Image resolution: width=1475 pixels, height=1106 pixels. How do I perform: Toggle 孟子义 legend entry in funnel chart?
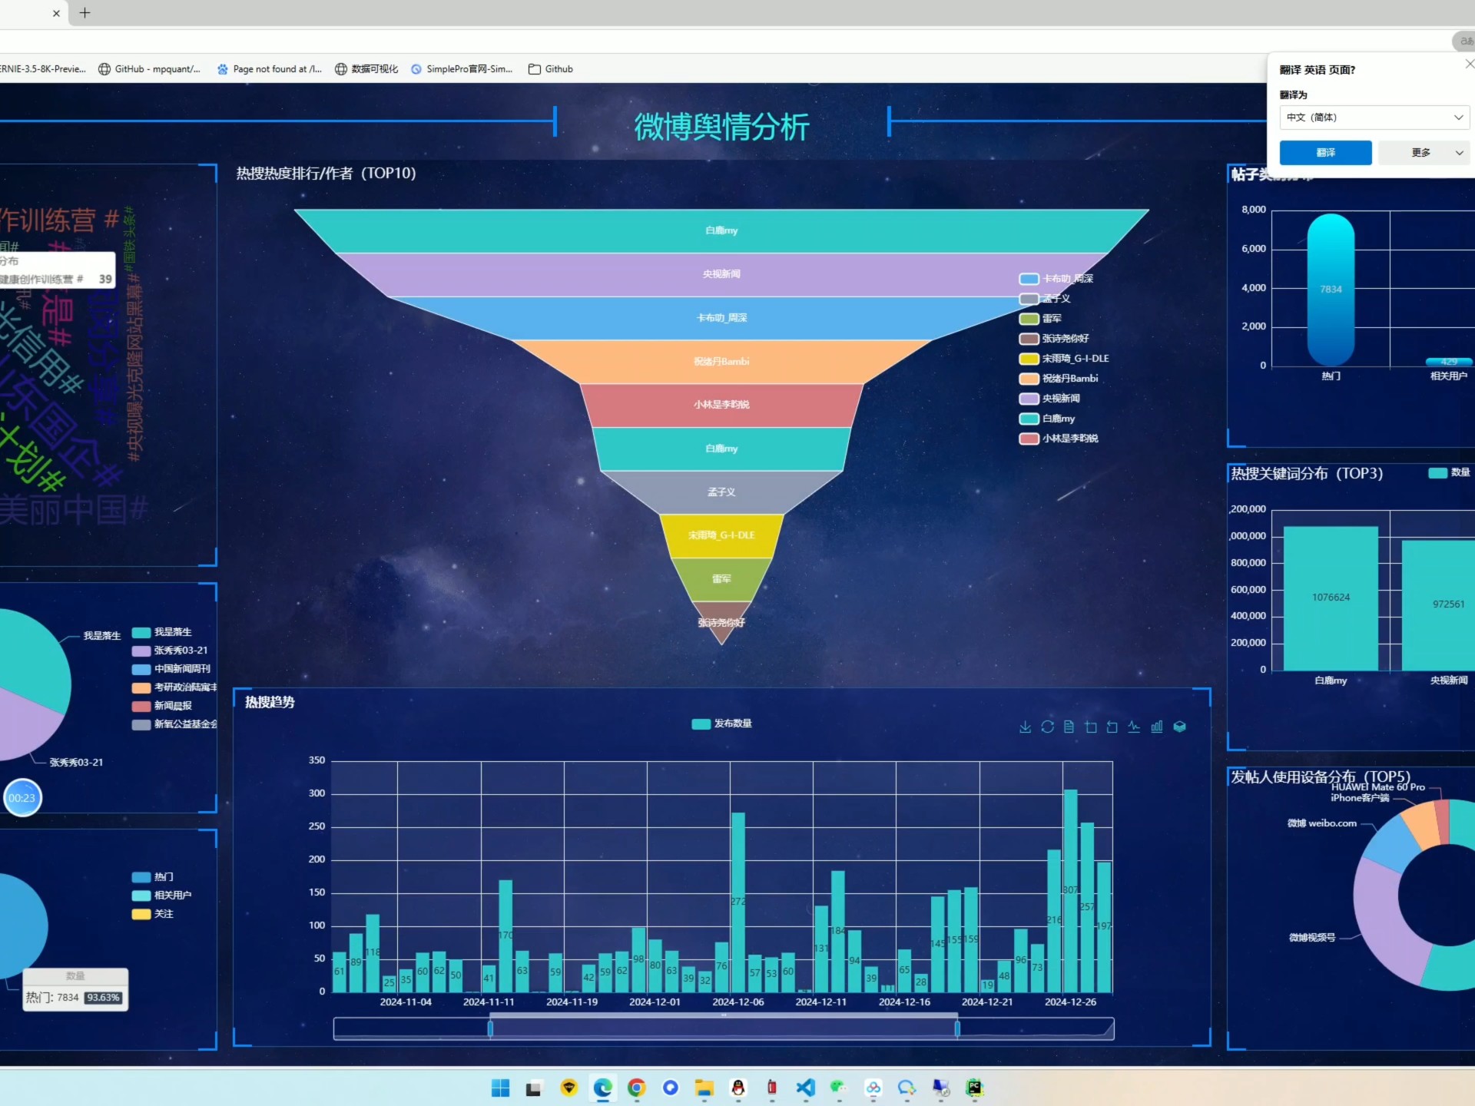[x=1044, y=299]
